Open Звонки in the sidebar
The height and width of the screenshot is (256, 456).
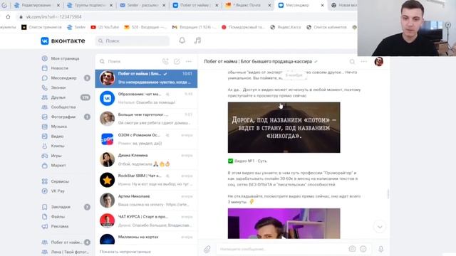tap(58, 87)
